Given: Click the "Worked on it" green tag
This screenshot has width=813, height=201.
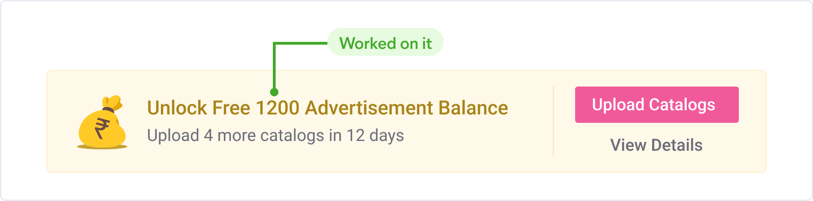Looking at the screenshot, I should (x=385, y=43).
